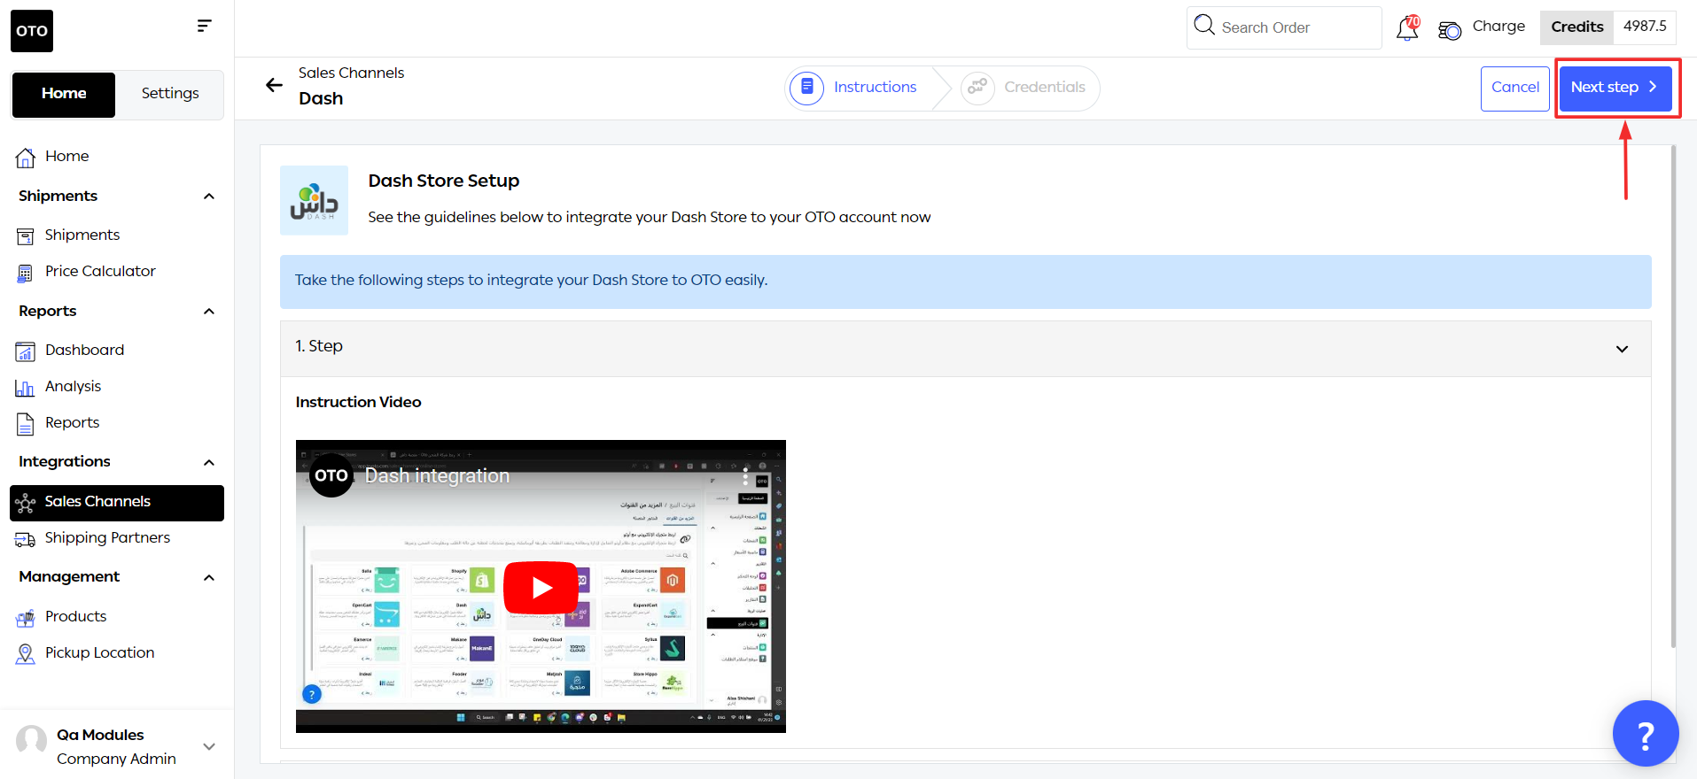Open Dashboard report icon
Image resolution: width=1697 pixels, height=779 pixels.
click(x=25, y=351)
